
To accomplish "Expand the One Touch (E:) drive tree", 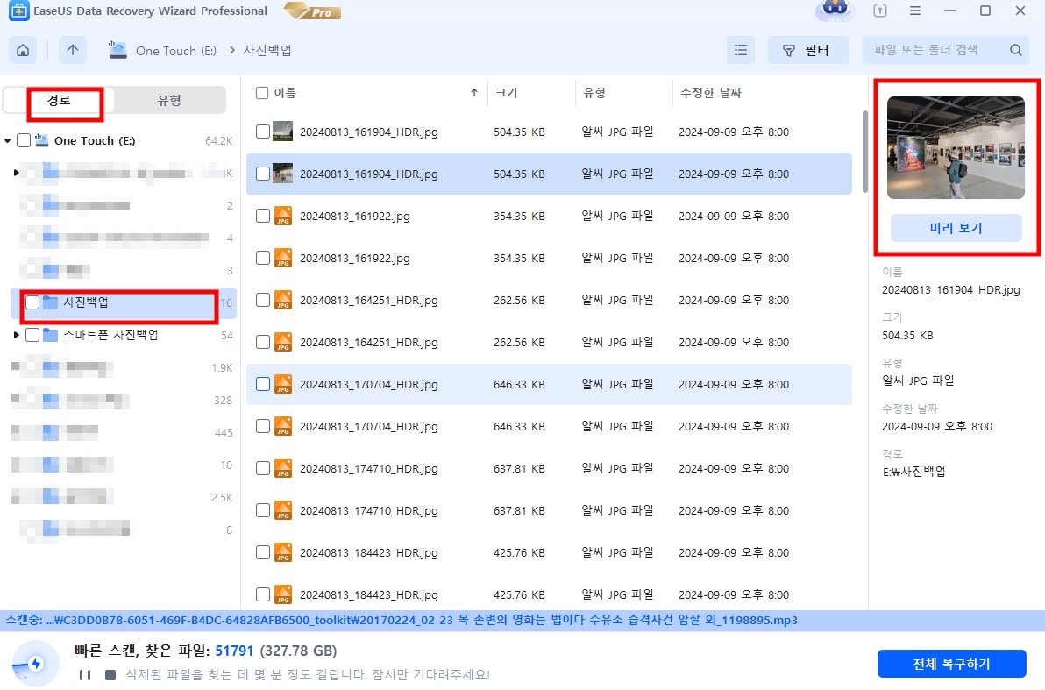I will [9, 139].
